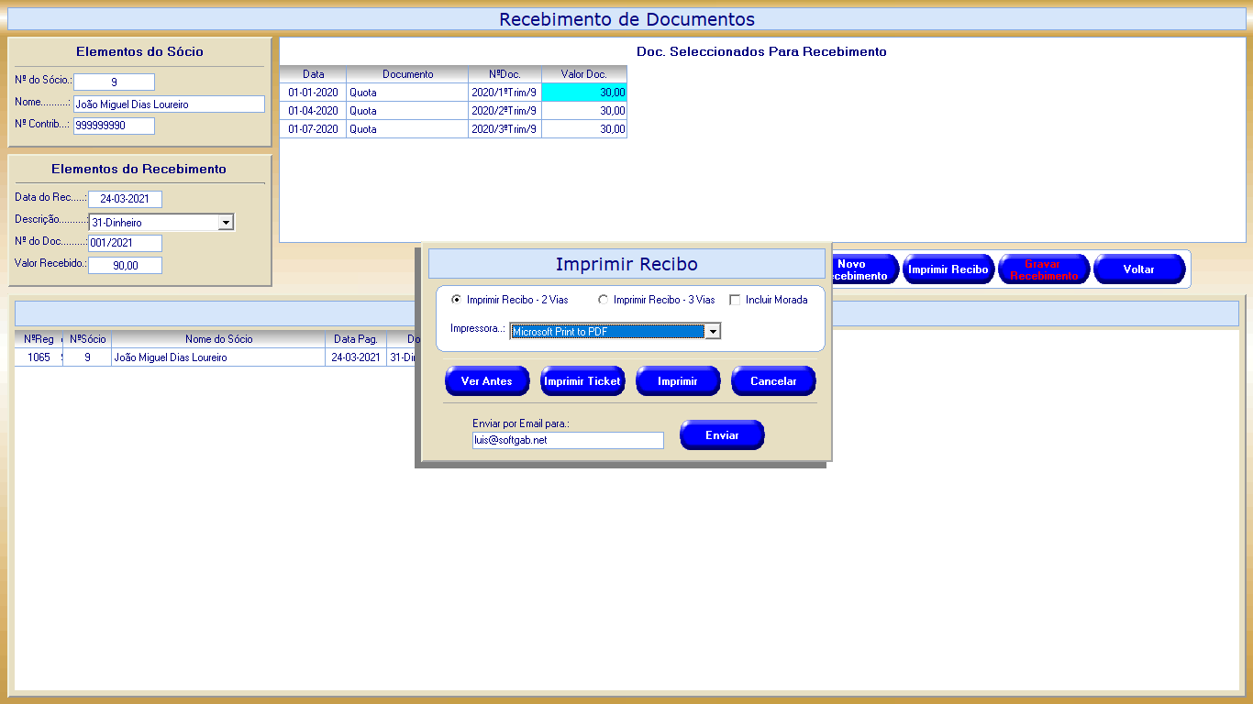Click the Imprimir button in dialog
The width and height of the screenshot is (1253, 704).
(x=677, y=381)
